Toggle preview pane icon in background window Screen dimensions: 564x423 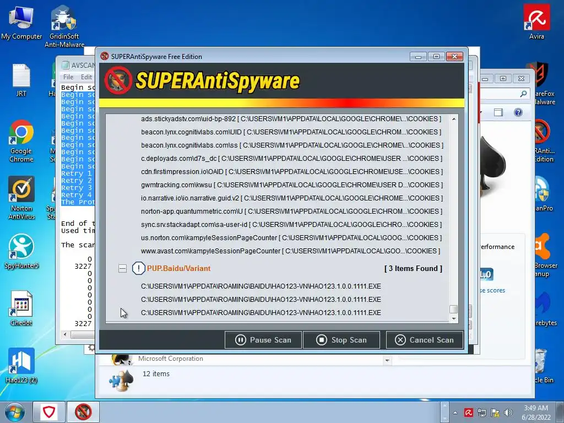[498, 112]
